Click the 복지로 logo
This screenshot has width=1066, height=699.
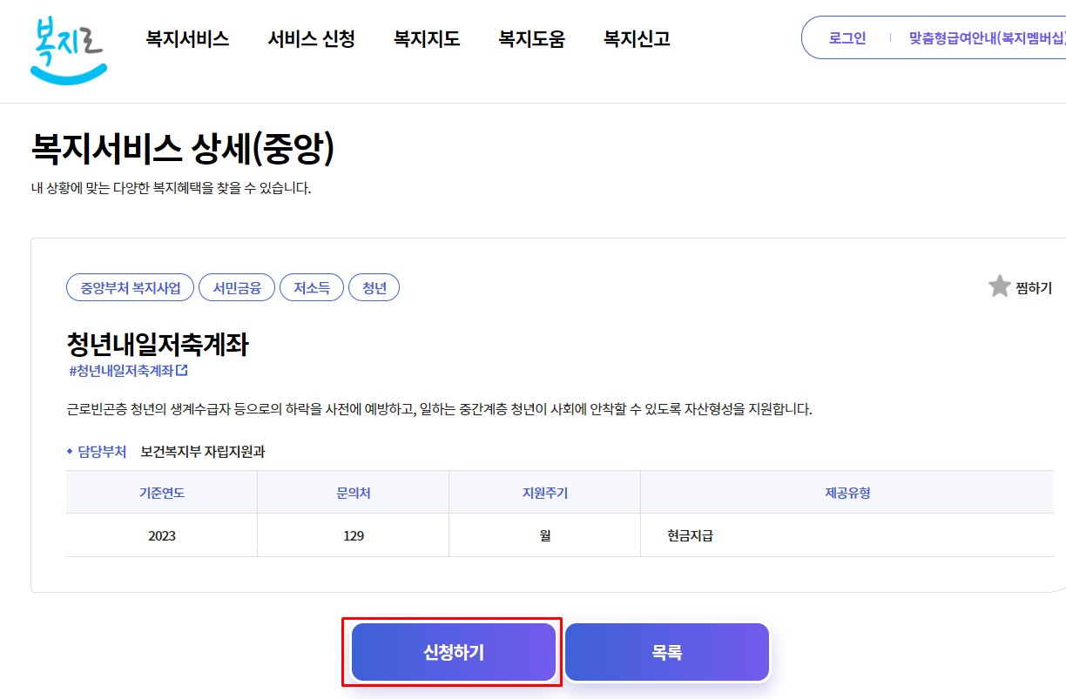coord(68,50)
